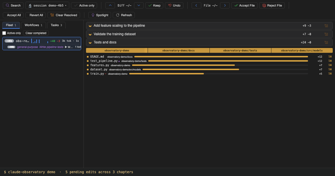Click the status bar pending edits message

click(x=99, y=172)
